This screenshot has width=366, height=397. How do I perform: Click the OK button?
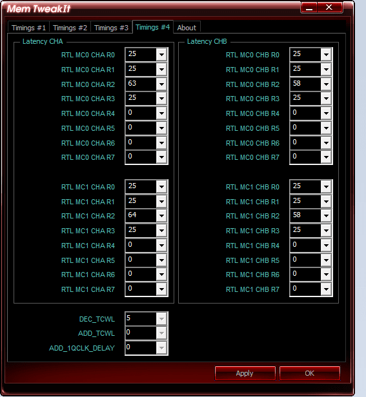point(309,373)
